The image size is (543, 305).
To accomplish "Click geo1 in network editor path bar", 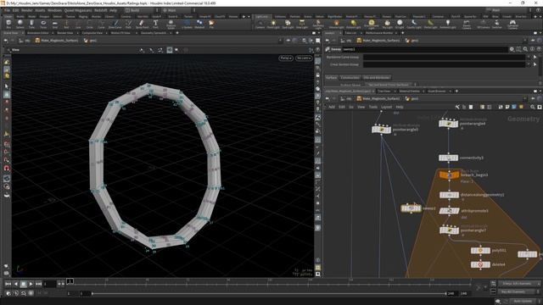I will coord(415,98).
